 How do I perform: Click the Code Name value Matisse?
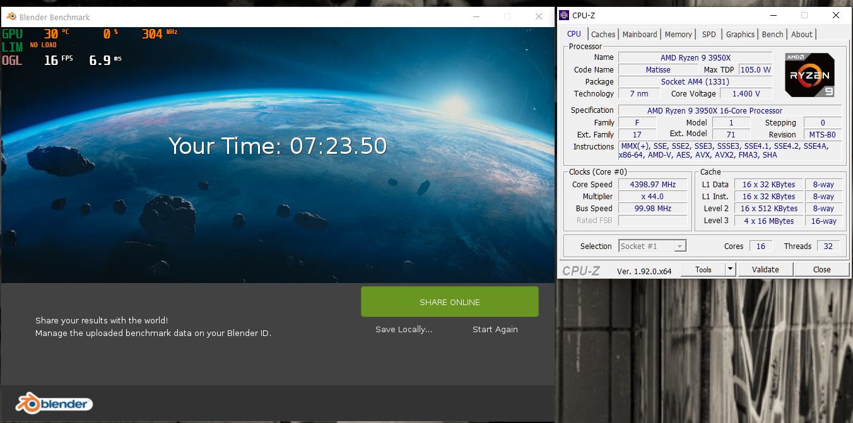pos(658,69)
